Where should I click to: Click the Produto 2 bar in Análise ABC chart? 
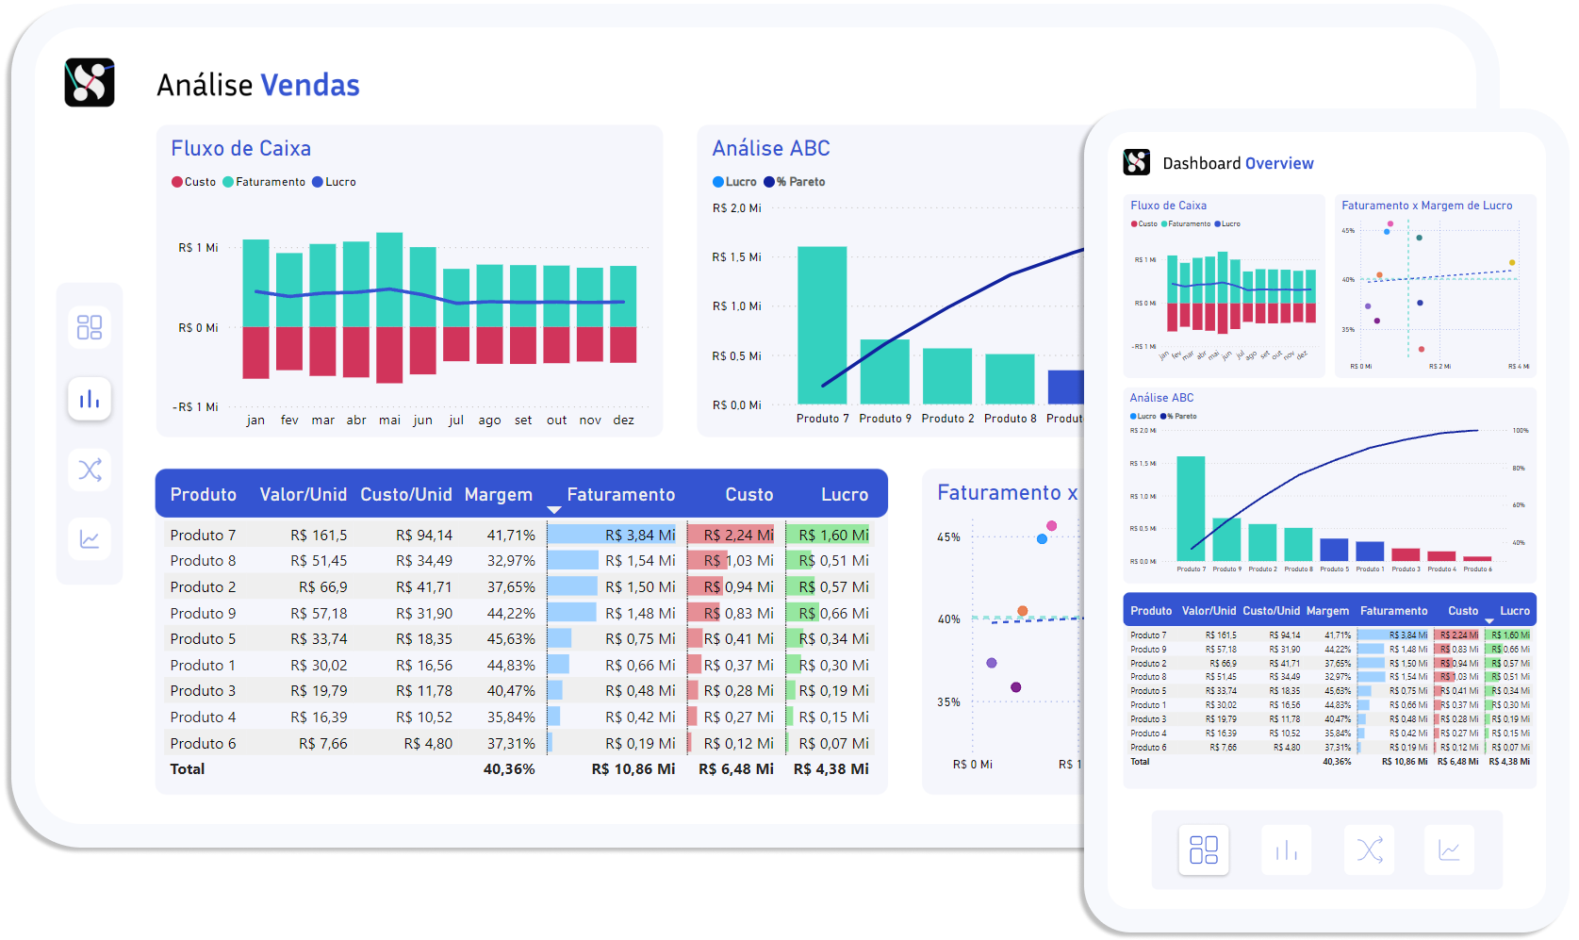pos(947,376)
